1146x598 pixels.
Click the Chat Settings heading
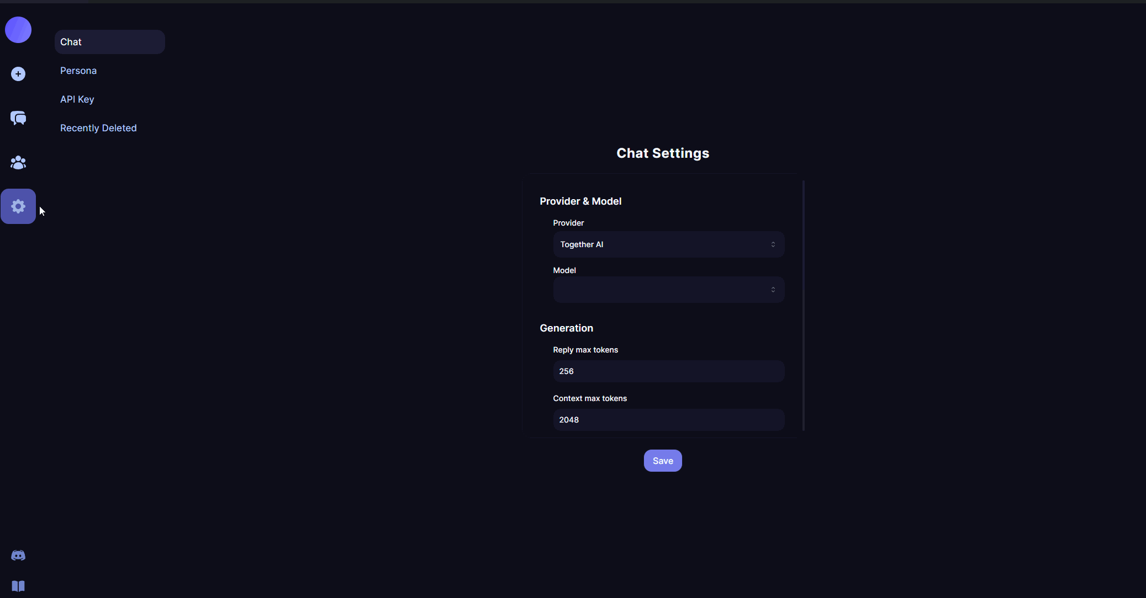pos(663,153)
